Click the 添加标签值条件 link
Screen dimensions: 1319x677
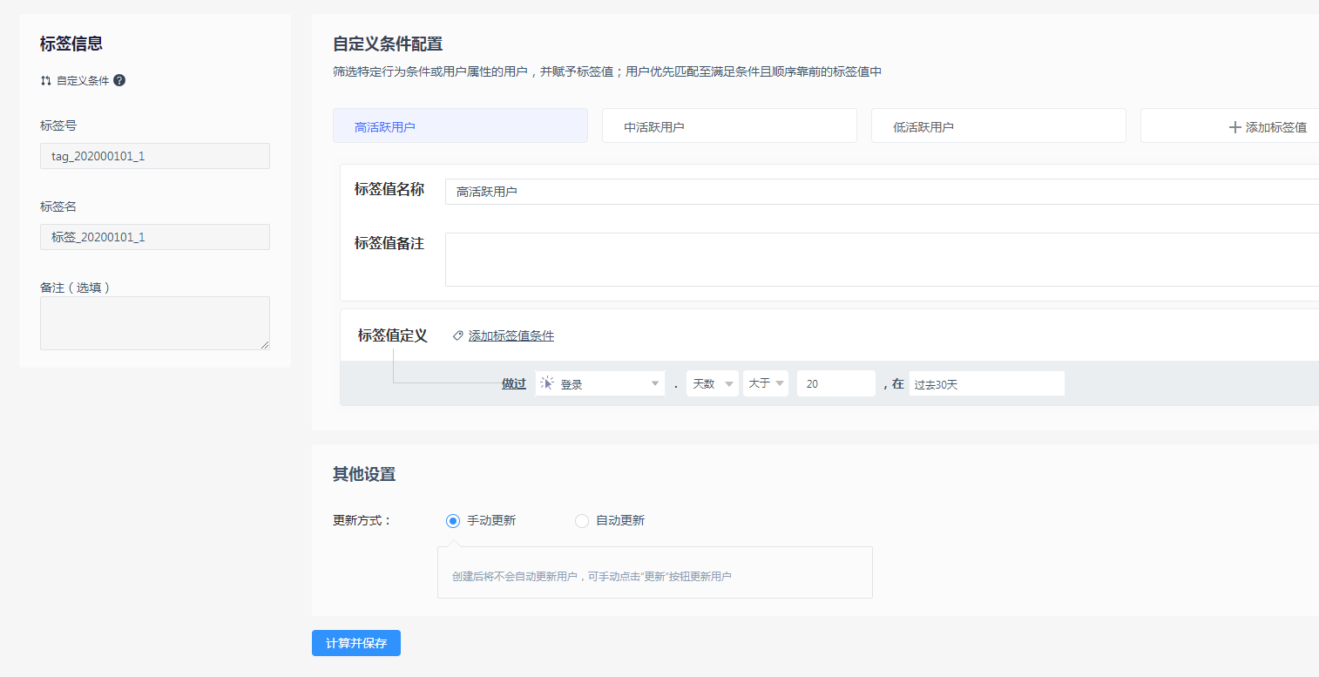(511, 335)
